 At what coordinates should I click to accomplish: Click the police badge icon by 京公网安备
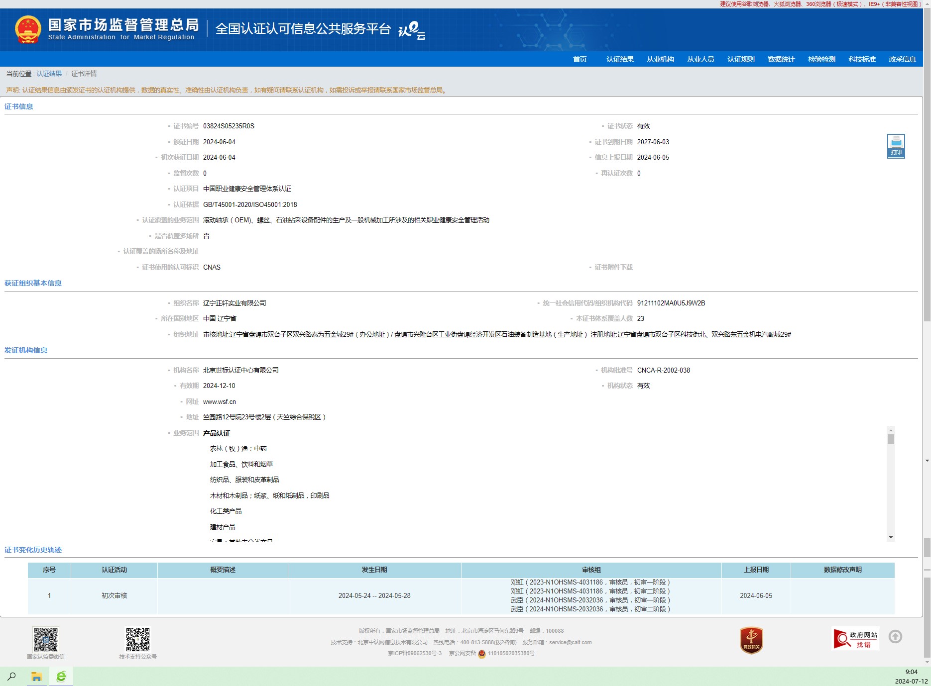tap(481, 654)
